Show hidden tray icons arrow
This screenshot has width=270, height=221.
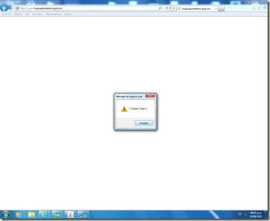(x=246, y=215)
